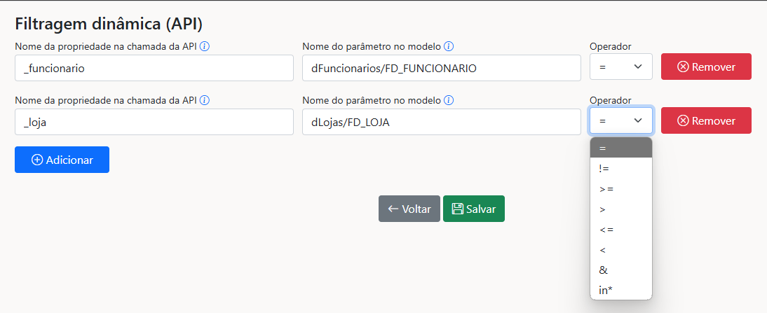This screenshot has height=313, width=767.
Task: Click info icon beside first model parameter label
Action: (449, 46)
